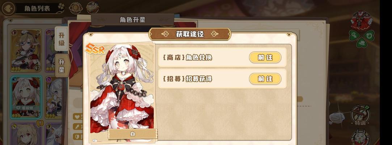392x145 pixels.
Task: Open the eye emblem icon in top bar
Action: point(76,8)
